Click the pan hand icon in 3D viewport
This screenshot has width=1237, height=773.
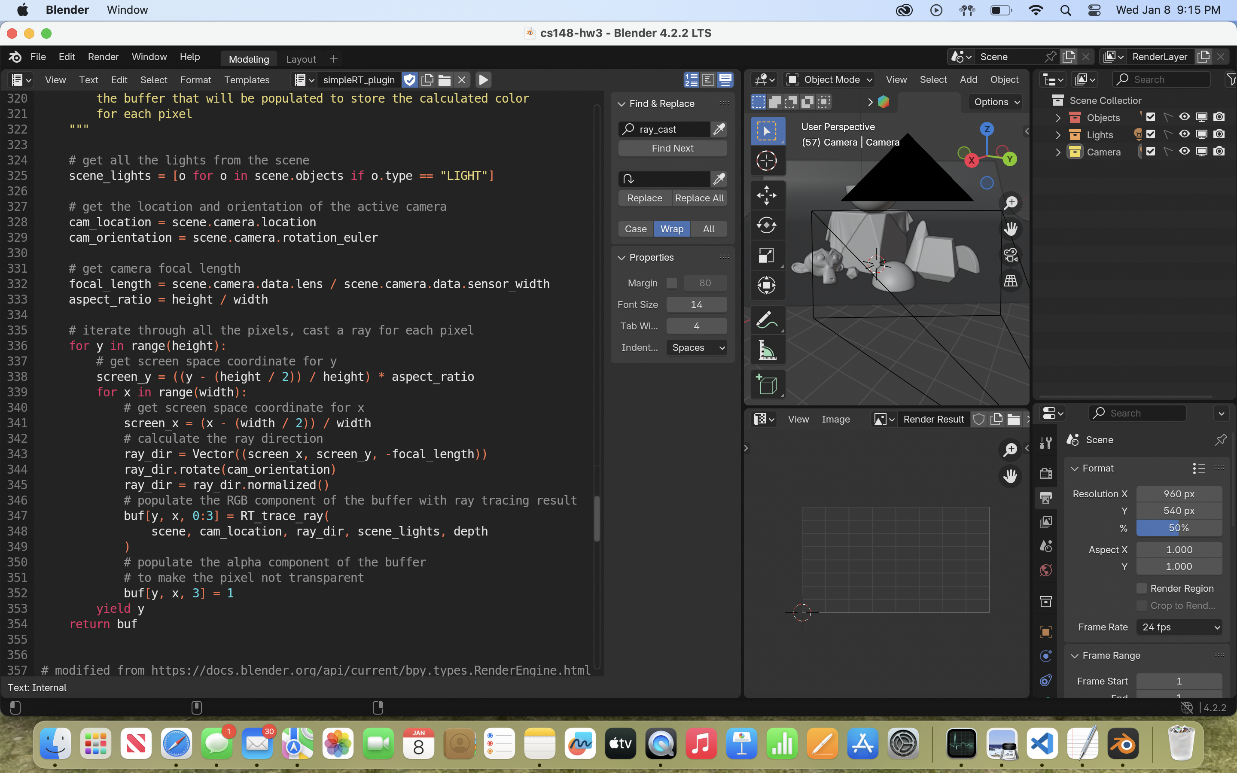(x=1011, y=228)
